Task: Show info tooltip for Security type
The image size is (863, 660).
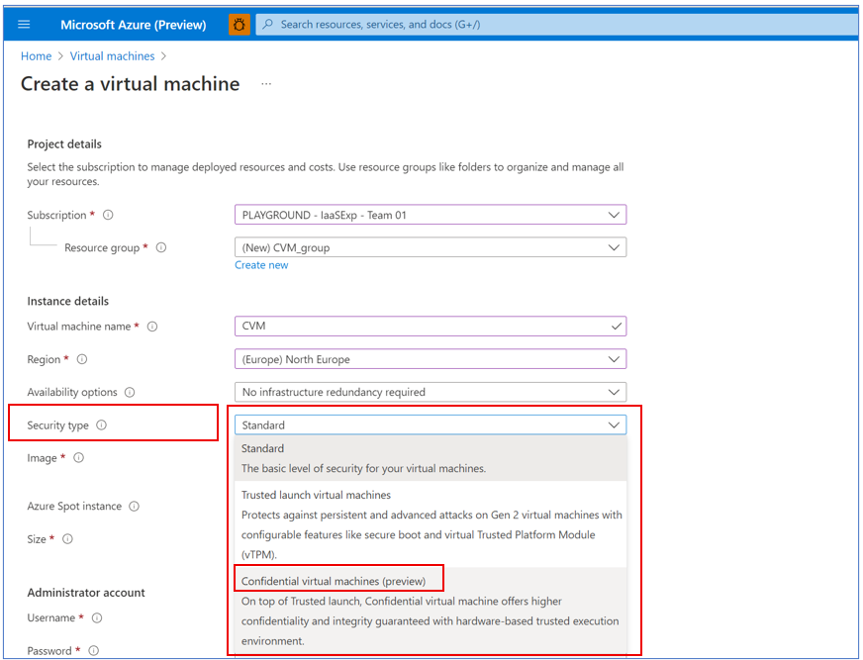Action: point(101,424)
